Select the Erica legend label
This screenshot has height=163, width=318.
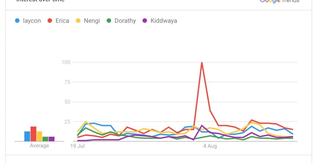[x=62, y=21]
